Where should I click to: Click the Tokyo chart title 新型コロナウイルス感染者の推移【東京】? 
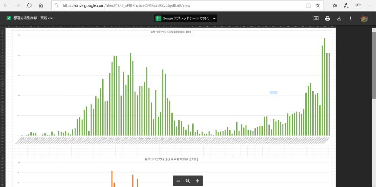pos(172,32)
